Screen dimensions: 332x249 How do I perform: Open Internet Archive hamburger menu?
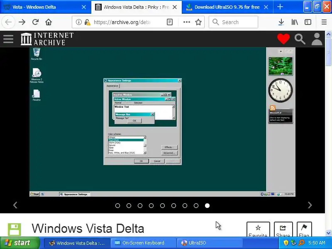click(8, 39)
